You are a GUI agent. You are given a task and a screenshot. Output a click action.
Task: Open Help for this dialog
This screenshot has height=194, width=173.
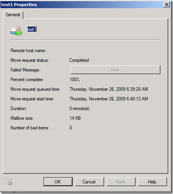point(152,182)
